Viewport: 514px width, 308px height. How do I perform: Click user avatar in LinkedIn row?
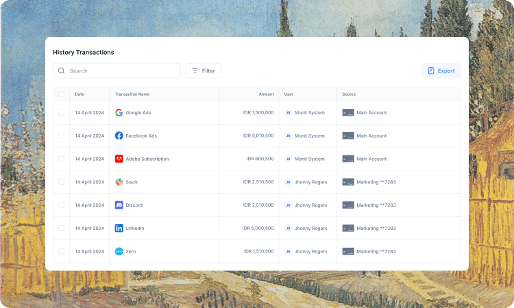288,228
